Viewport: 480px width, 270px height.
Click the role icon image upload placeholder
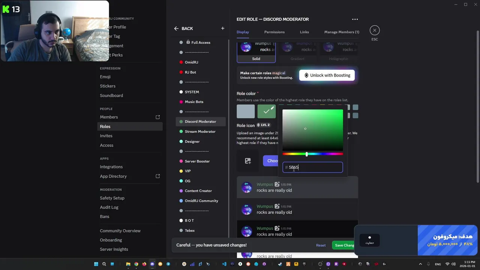248,161
